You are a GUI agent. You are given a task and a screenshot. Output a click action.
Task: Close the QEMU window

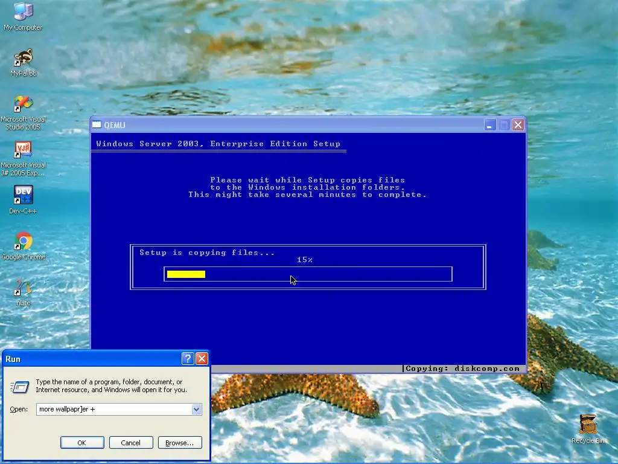pos(518,125)
